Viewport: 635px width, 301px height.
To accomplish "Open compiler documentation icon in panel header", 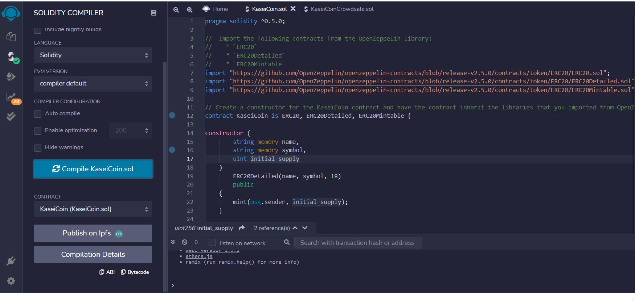I will pos(153,13).
